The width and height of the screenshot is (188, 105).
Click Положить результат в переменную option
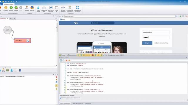pos(70,98)
